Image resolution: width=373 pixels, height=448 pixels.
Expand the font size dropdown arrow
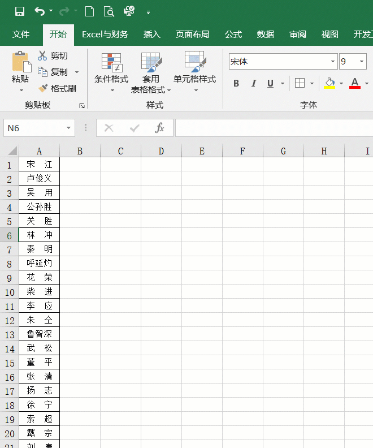(x=362, y=62)
